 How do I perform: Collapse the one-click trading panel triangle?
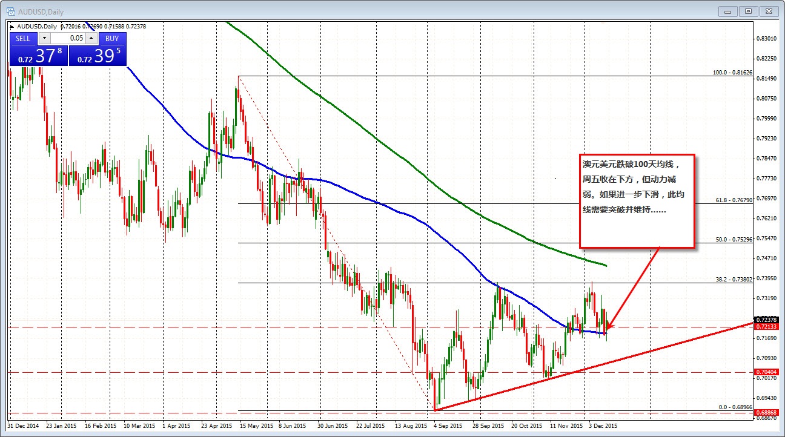click(x=13, y=26)
